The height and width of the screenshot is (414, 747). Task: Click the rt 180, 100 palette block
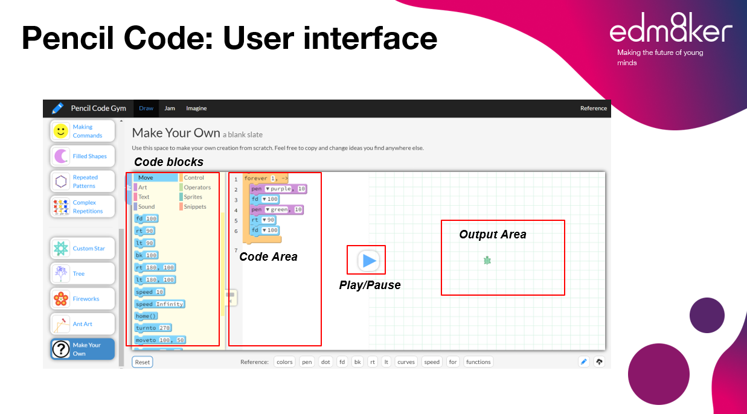click(155, 267)
